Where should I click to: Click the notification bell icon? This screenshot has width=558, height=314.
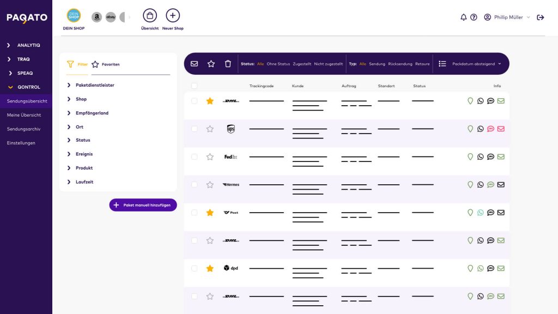[x=464, y=17]
